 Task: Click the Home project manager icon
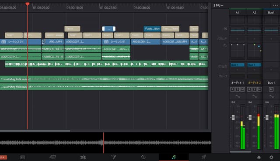click(259, 157)
